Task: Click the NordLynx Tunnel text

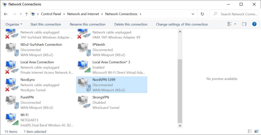Action: 33,90
